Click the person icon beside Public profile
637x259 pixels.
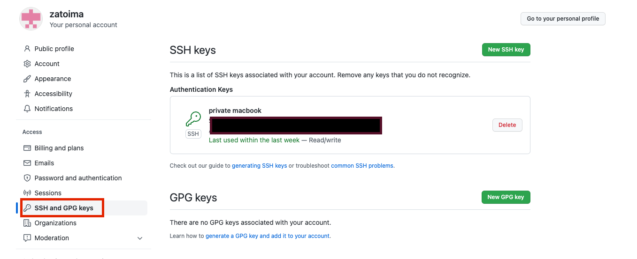pos(27,49)
